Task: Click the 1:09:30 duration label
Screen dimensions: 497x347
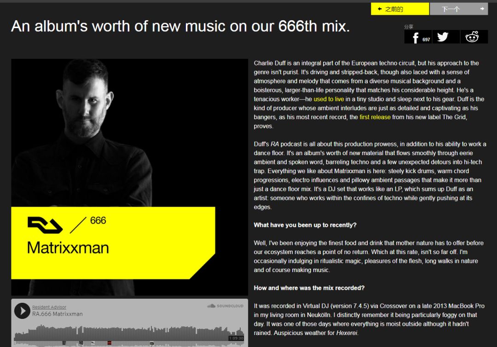Action: click(236, 338)
